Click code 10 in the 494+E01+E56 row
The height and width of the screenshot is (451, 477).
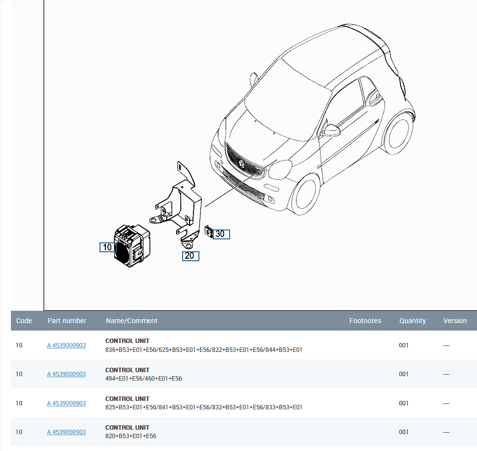[x=19, y=374]
